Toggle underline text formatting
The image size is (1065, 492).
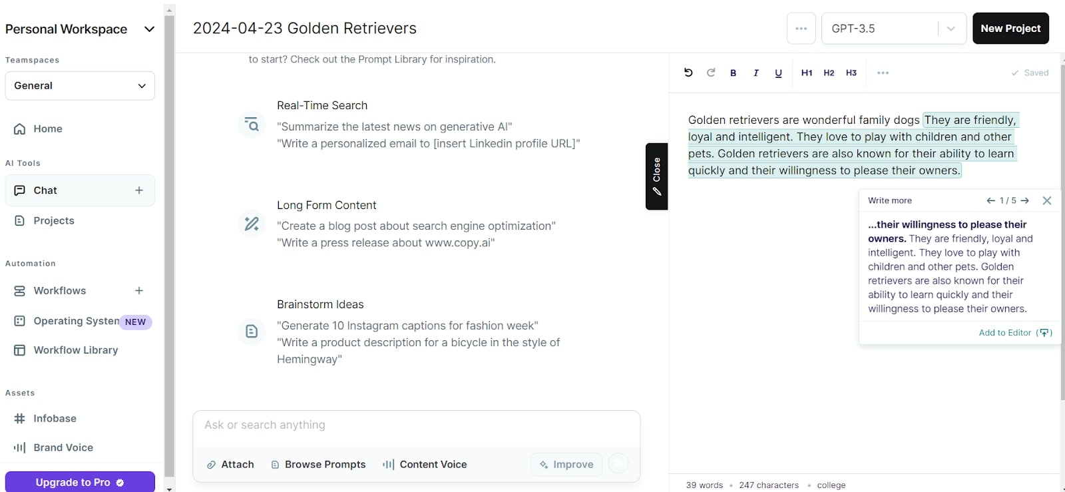tap(778, 73)
